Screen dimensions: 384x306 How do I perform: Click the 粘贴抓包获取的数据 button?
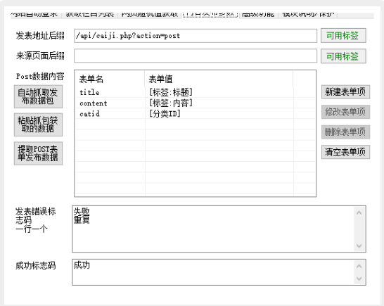pyautogui.click(x=38, y=125)
